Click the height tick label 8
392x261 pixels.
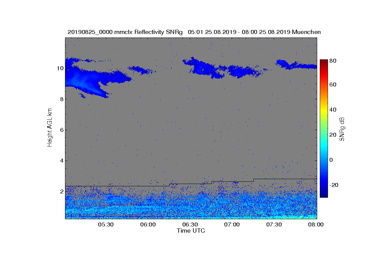62,99
